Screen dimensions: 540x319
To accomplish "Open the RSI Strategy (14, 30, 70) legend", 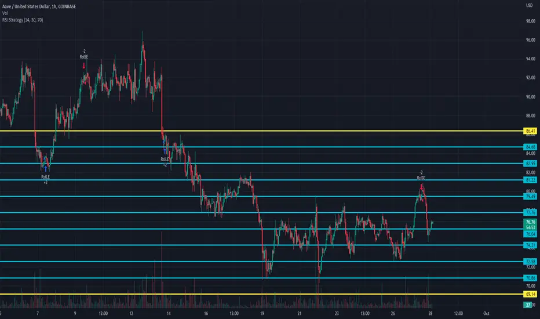I will tap(23, 20).
